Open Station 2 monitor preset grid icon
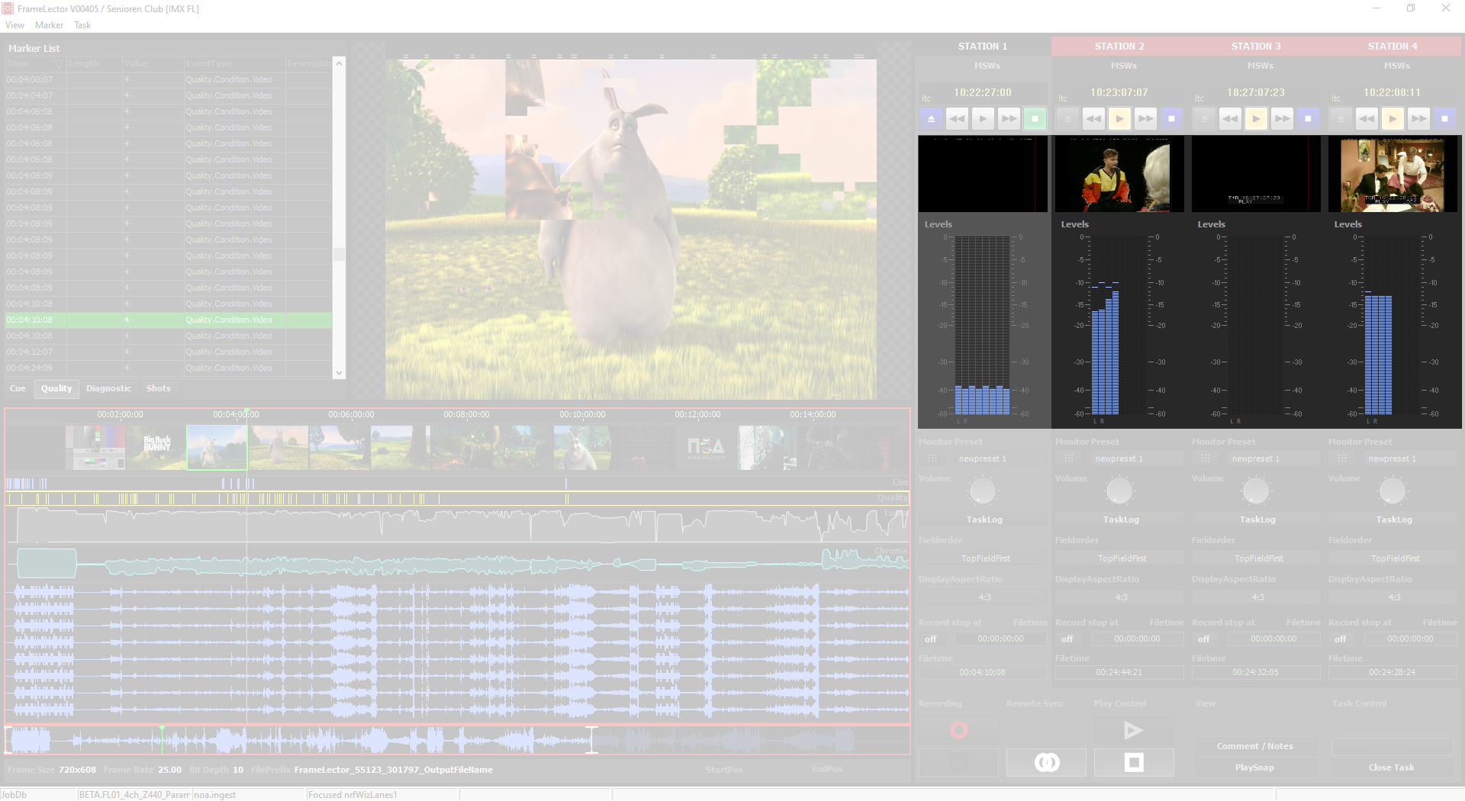Screen dimensions: 1465x801 (1069, 458)
